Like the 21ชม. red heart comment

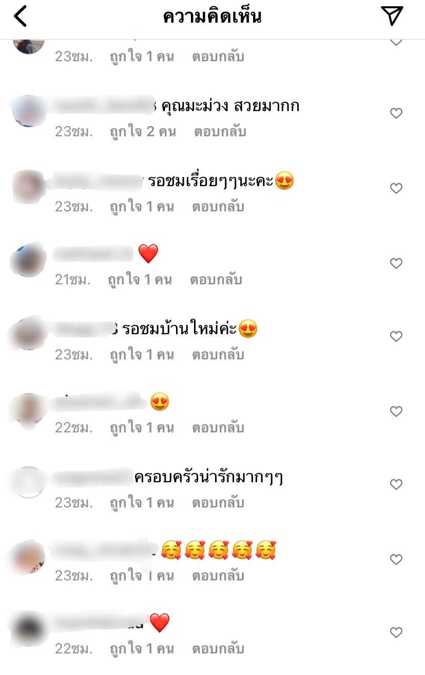[x=396, y=264]
